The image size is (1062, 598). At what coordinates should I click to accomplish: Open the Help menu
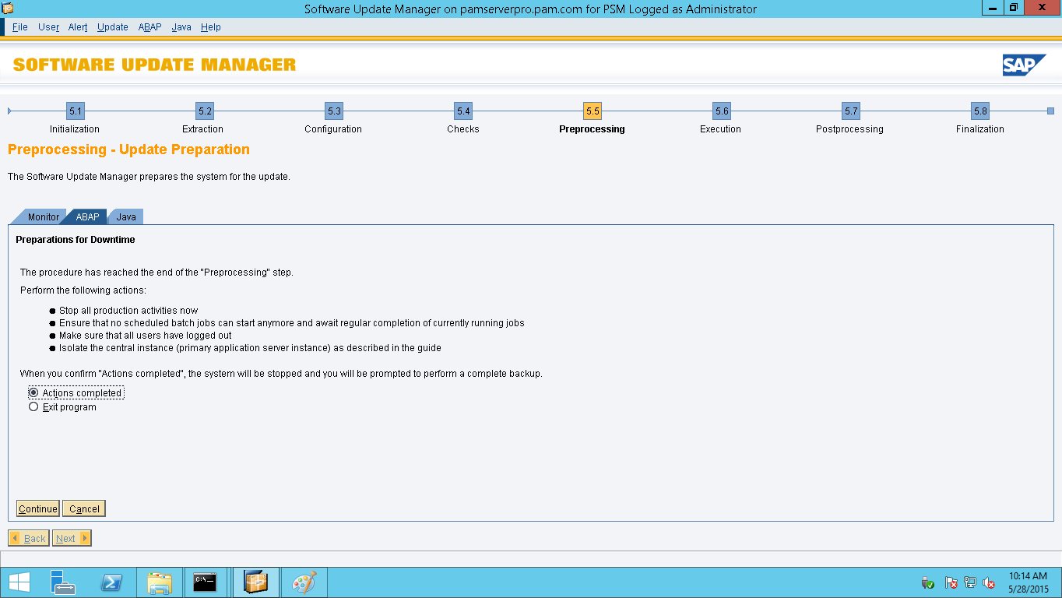(210, 26)
